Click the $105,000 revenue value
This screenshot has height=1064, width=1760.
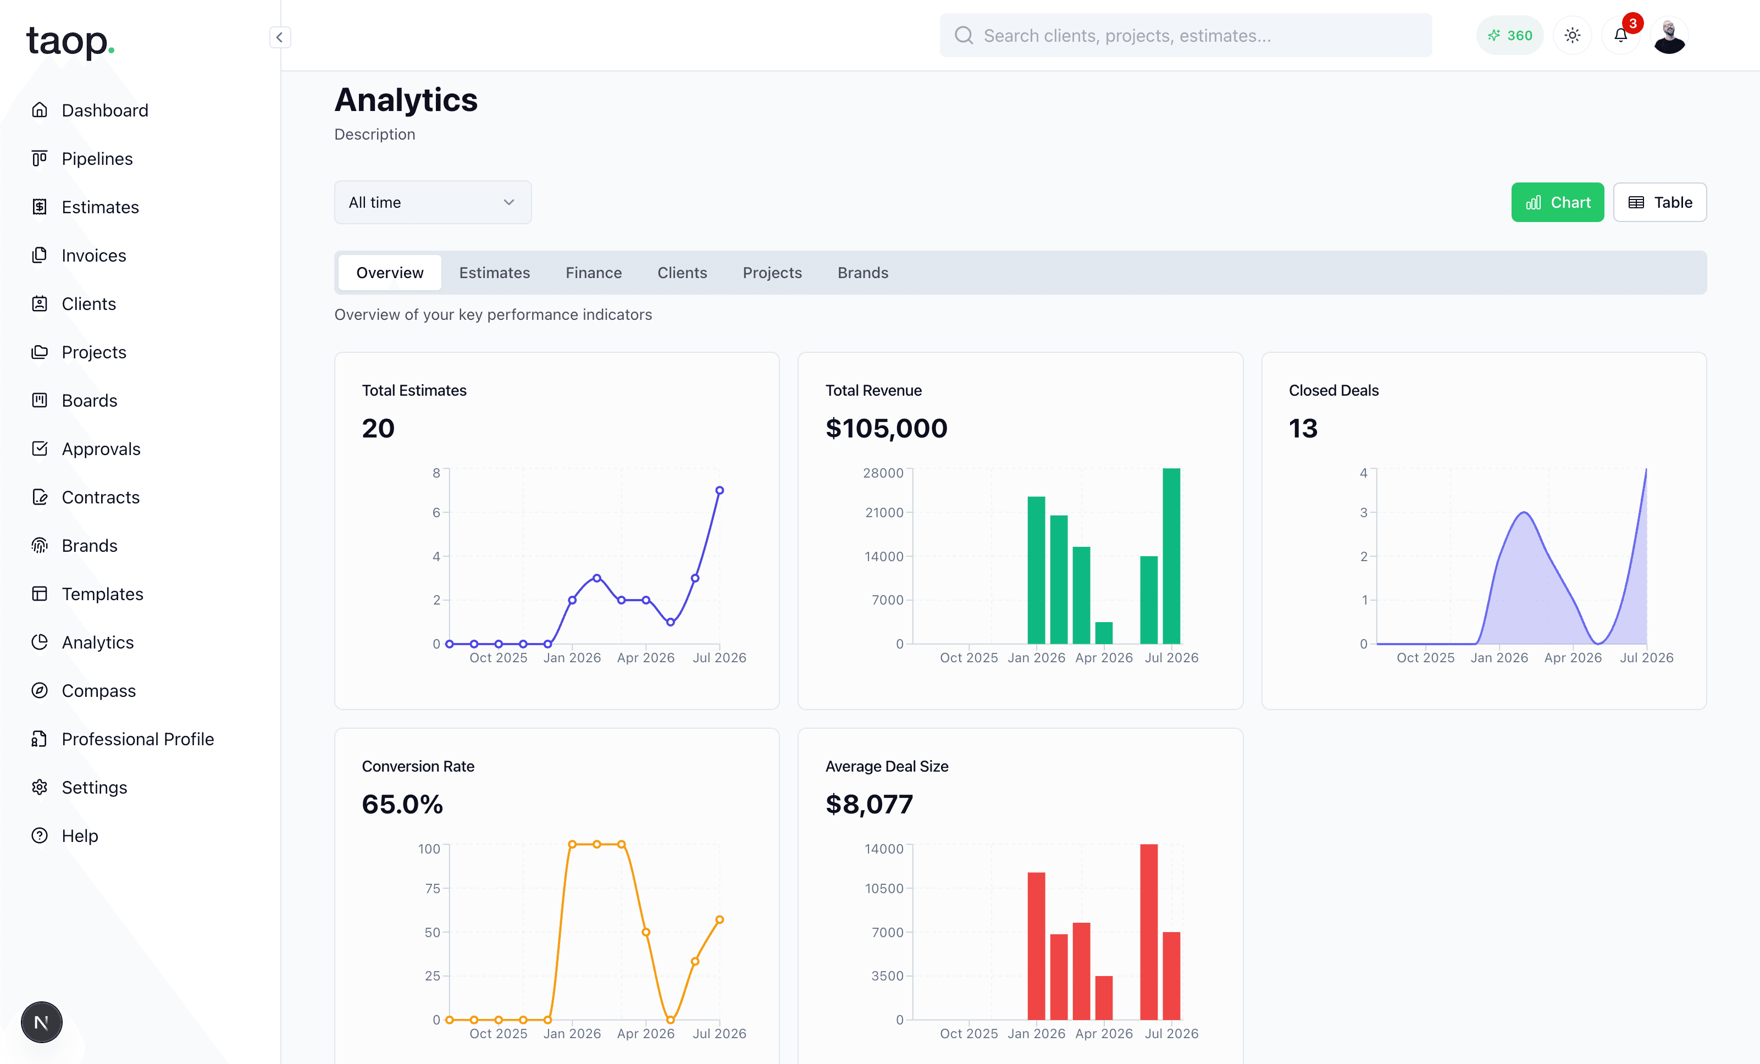887,429
